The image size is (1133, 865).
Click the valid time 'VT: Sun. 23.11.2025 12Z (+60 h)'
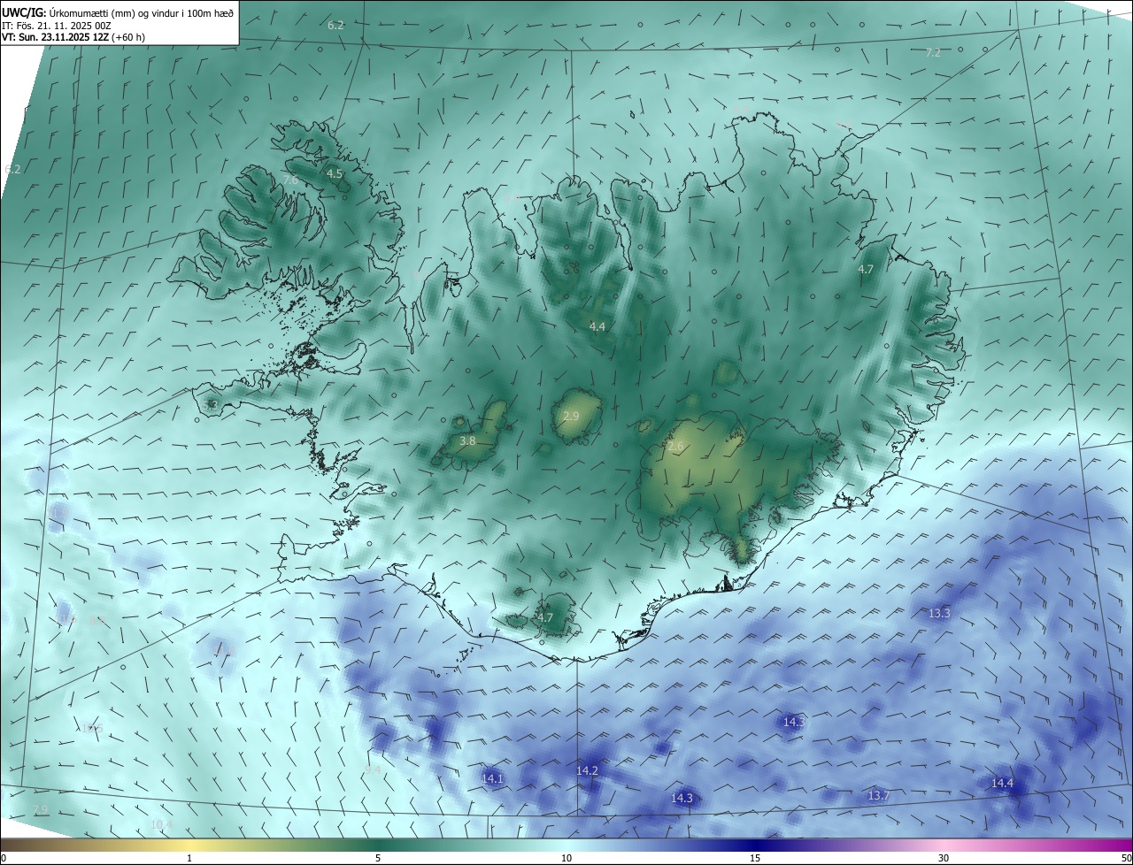(73, 38)
